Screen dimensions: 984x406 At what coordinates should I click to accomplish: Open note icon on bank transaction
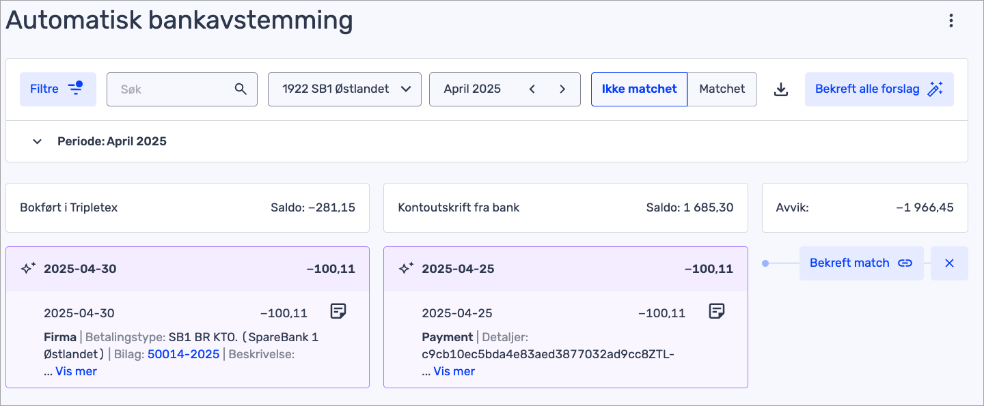[716, 312]
